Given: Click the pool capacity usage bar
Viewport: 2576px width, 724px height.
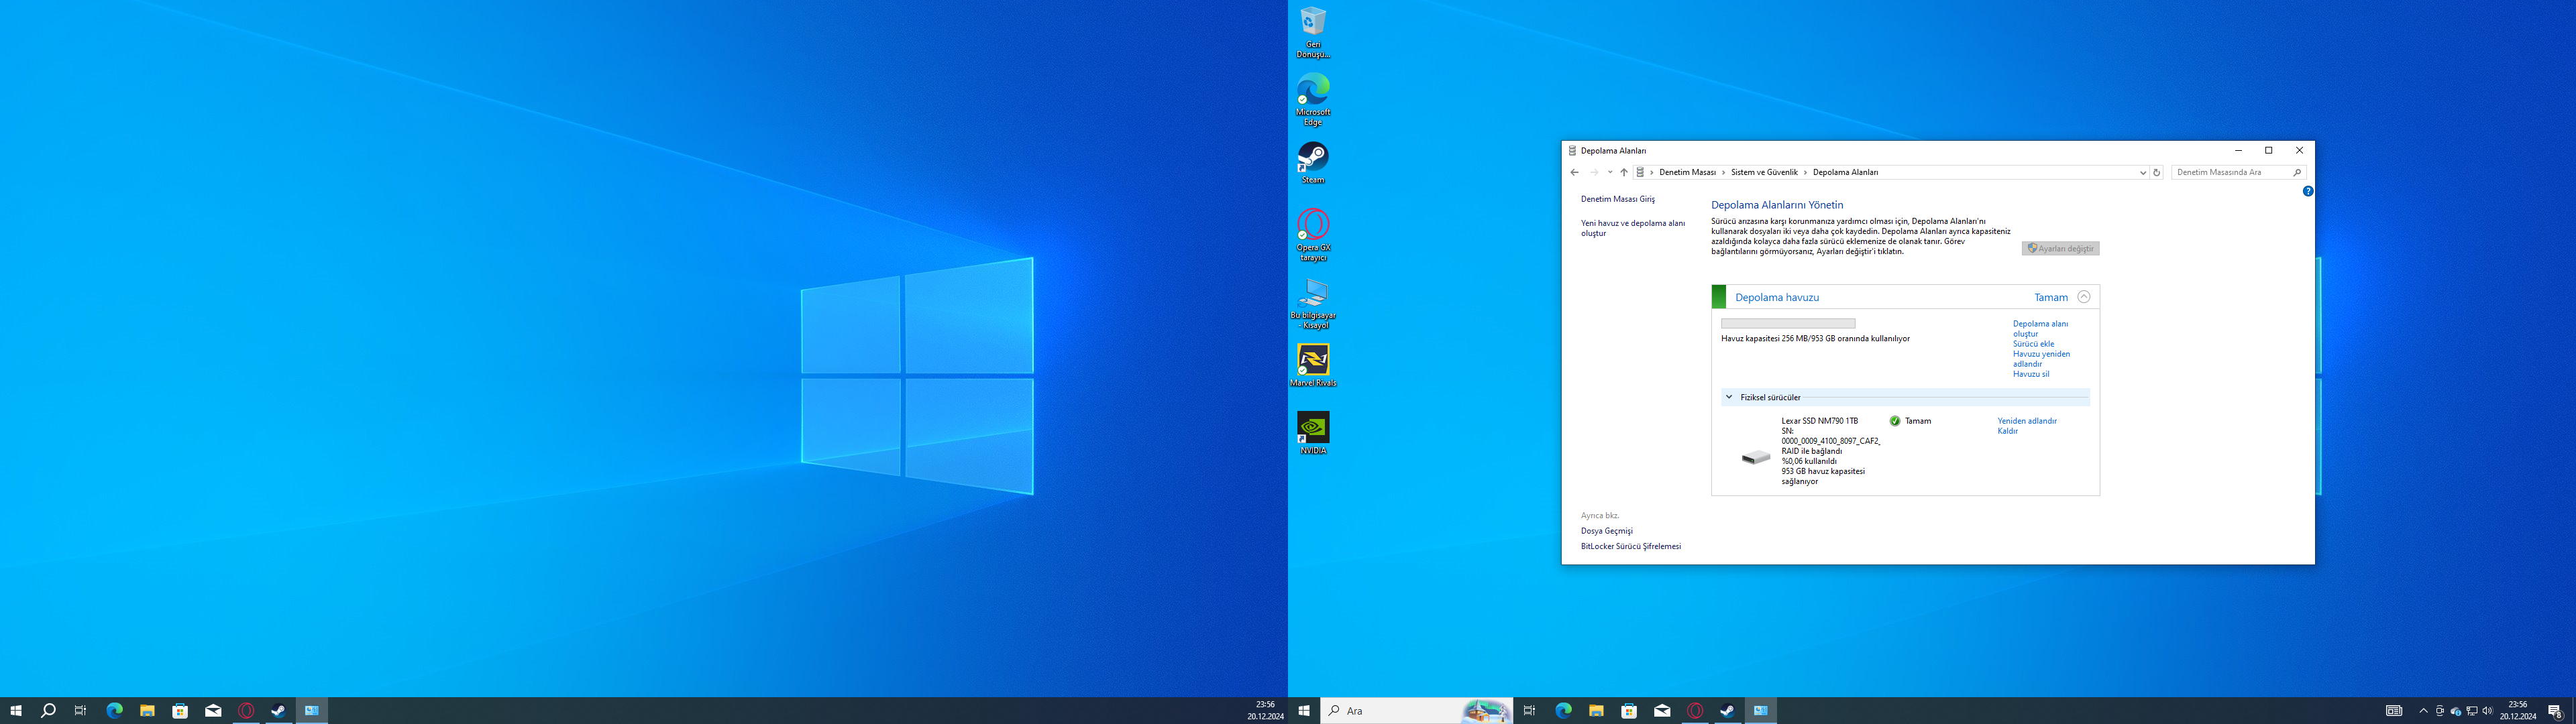Looking at the screenshot, I should (x=1788, y=324).
